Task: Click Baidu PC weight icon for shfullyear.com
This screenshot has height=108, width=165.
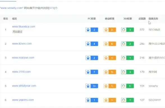Action: pyautogui.click(x=88, y=86)
